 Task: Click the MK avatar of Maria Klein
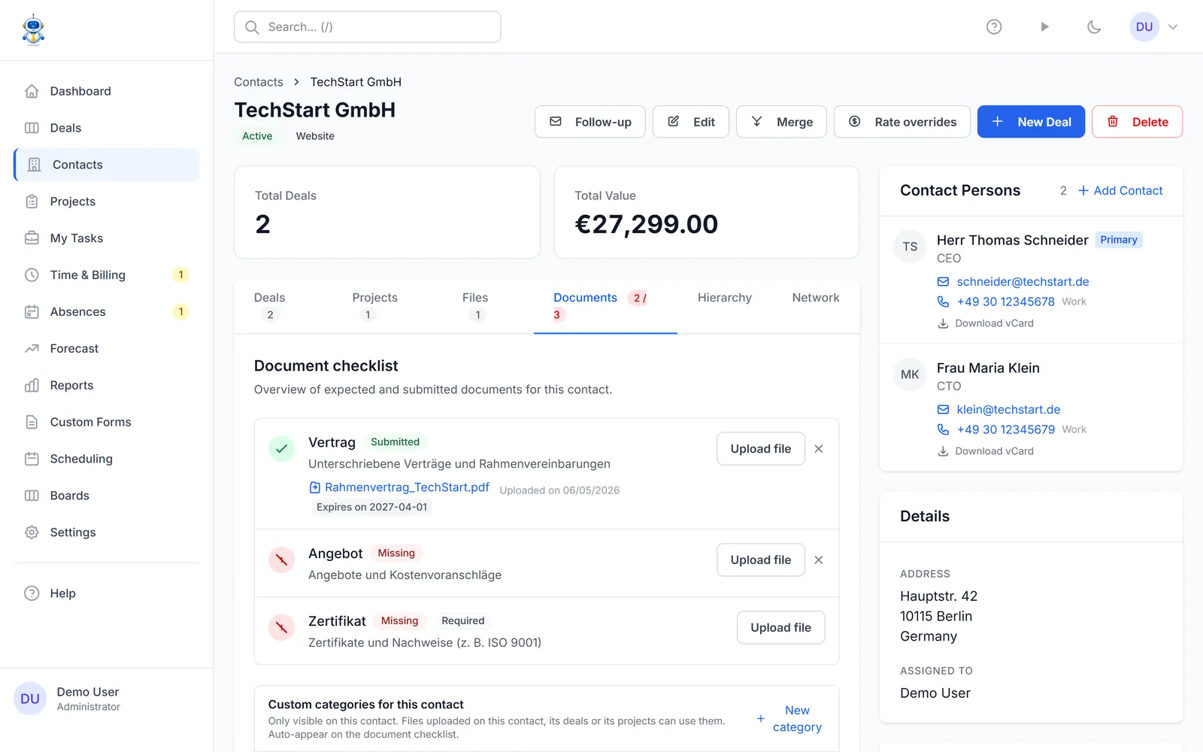[x=910, y=374]
